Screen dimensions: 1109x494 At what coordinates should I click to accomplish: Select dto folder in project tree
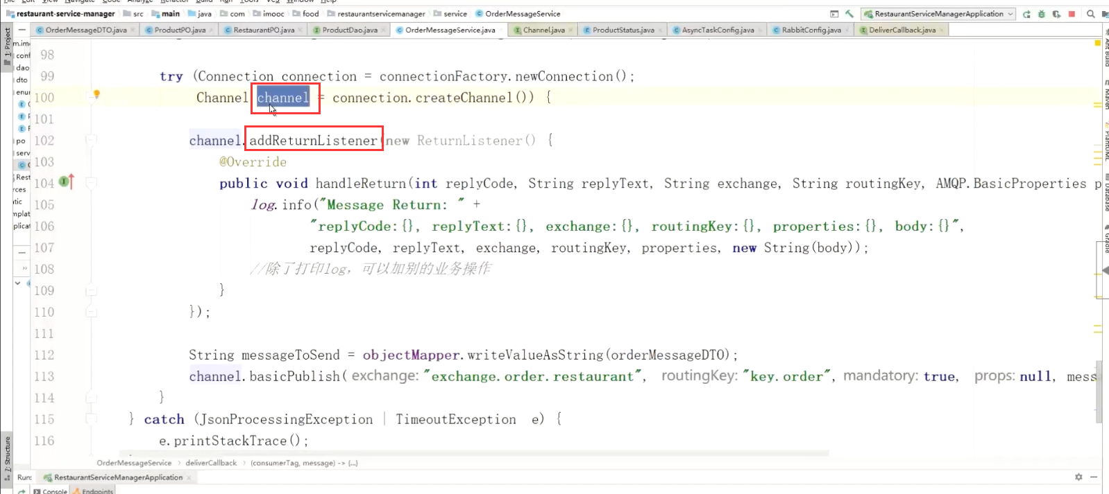(x=22, y=80)
